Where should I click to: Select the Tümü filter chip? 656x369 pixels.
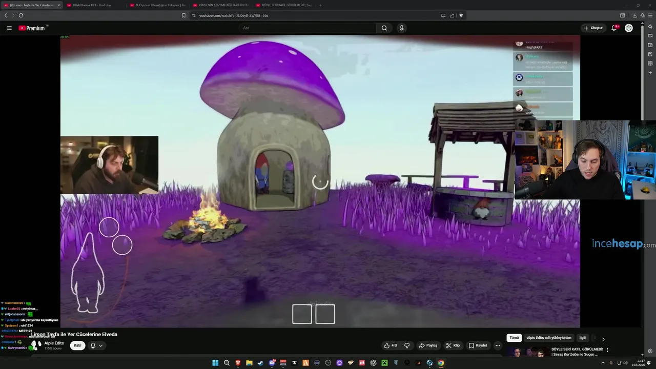(514, 338)
